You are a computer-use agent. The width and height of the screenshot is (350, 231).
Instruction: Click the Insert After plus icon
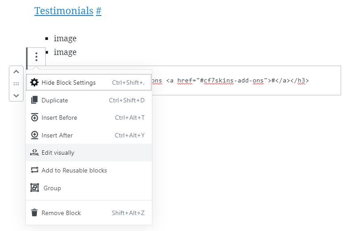(34, 135)
